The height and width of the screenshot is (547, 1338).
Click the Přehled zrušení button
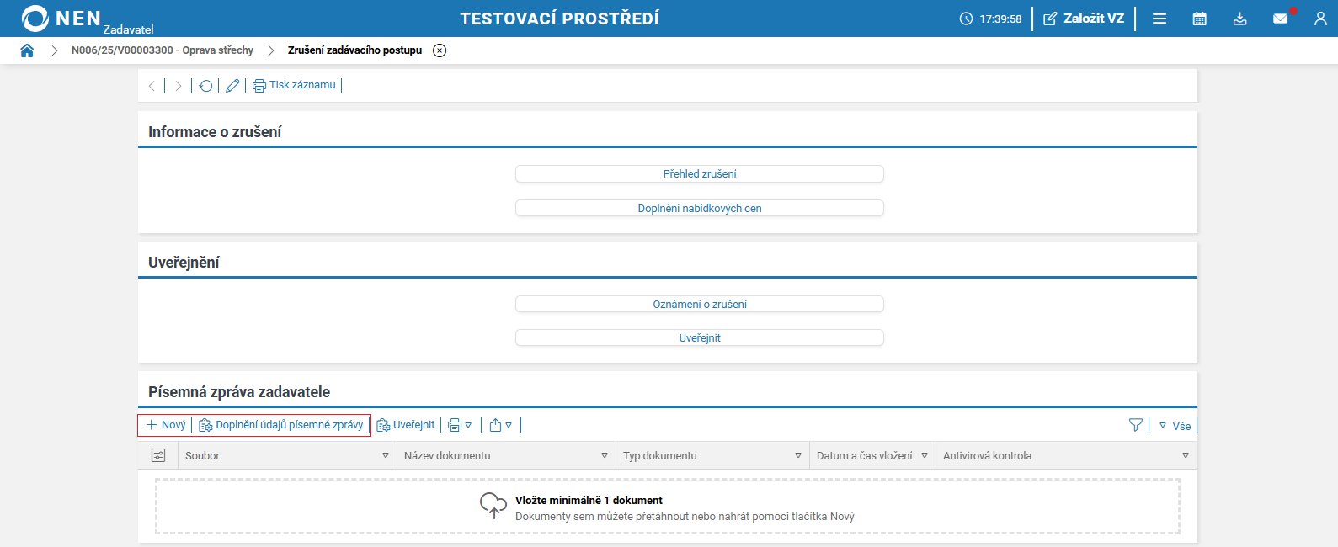[x=699, y=173]
